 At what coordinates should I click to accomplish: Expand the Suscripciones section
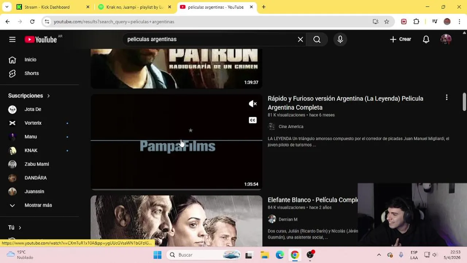tap(29, 96)
